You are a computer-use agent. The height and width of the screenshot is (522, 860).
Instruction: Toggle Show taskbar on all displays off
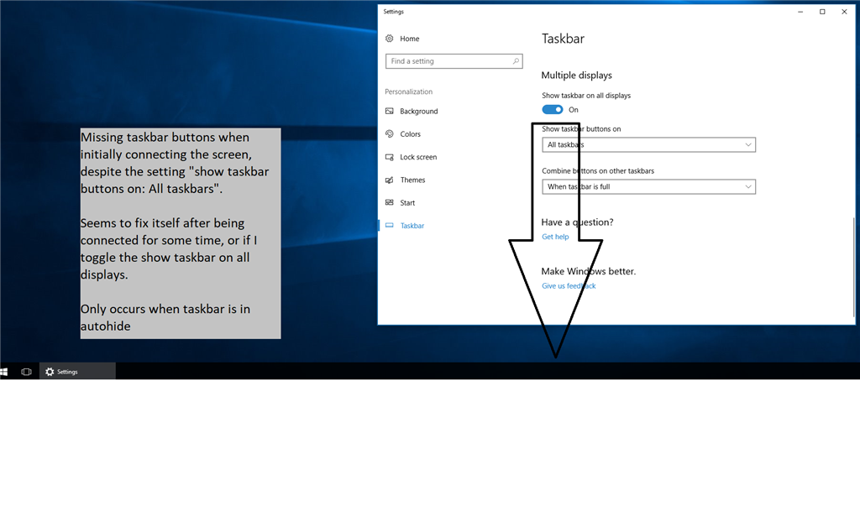(x=553, y=110)
